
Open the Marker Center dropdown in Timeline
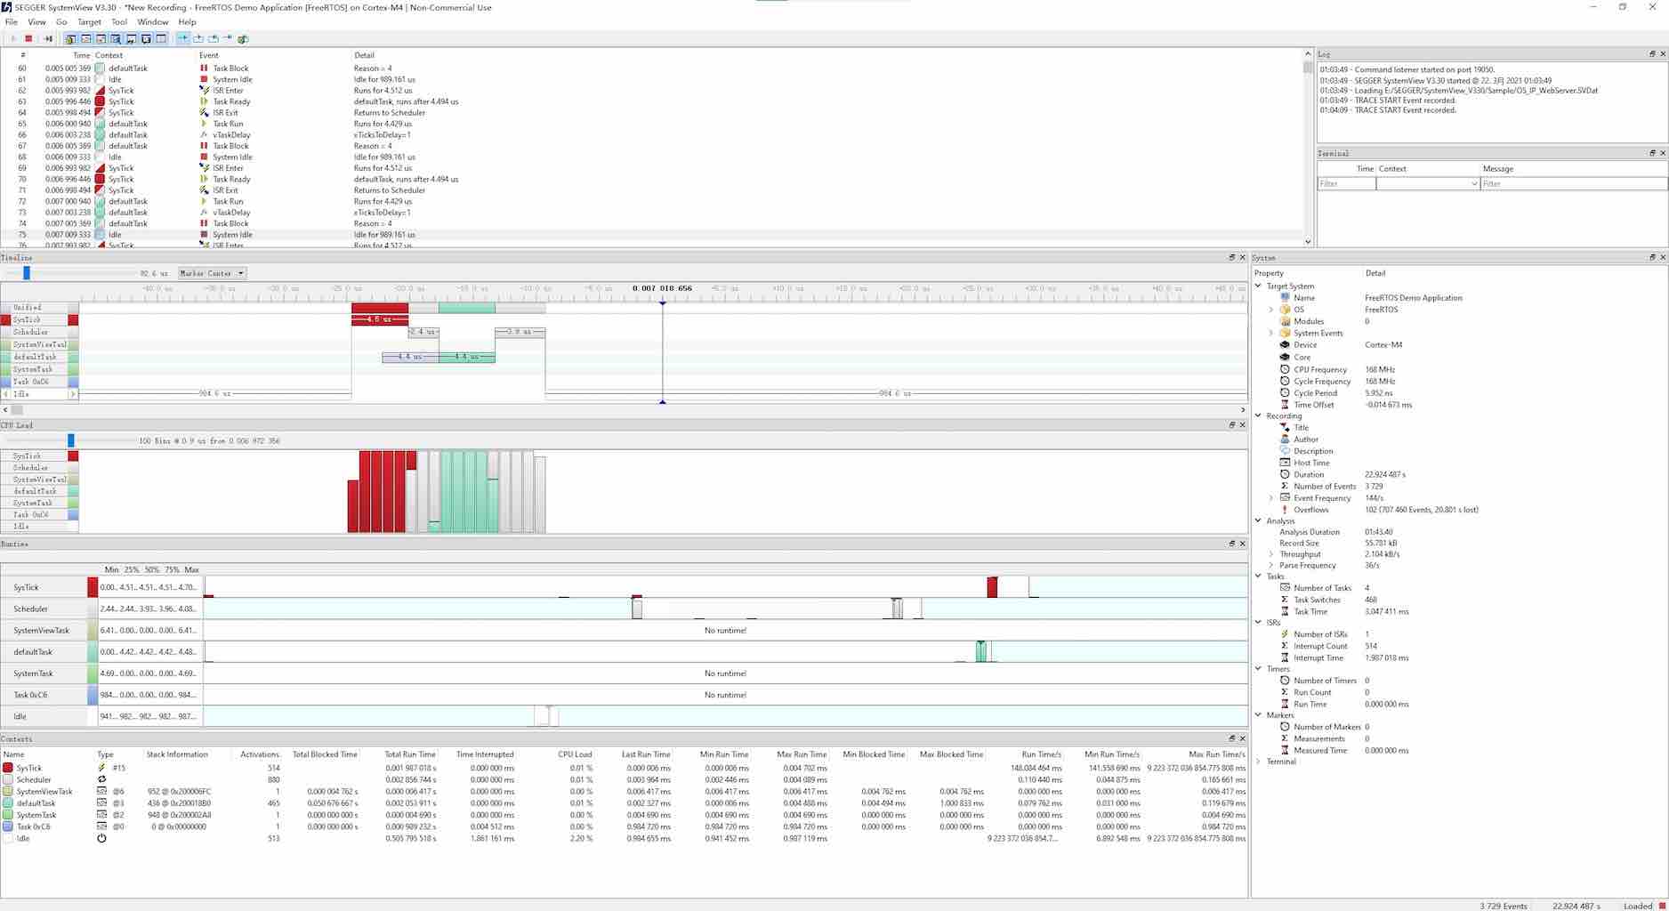point(212,273)
